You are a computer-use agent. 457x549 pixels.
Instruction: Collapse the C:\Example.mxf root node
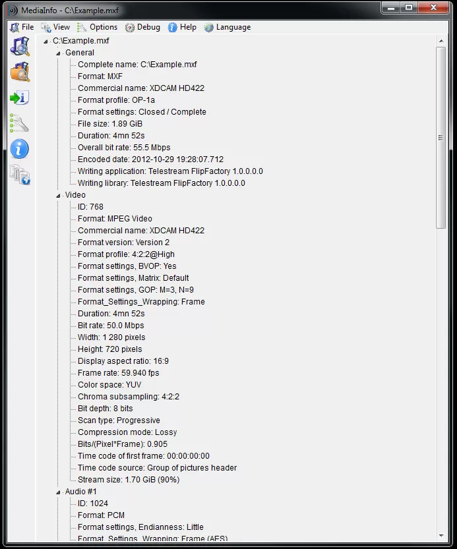pos(46,41)
